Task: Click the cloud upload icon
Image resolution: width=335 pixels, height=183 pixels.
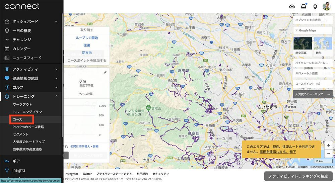Action: [x=292, y=6]
